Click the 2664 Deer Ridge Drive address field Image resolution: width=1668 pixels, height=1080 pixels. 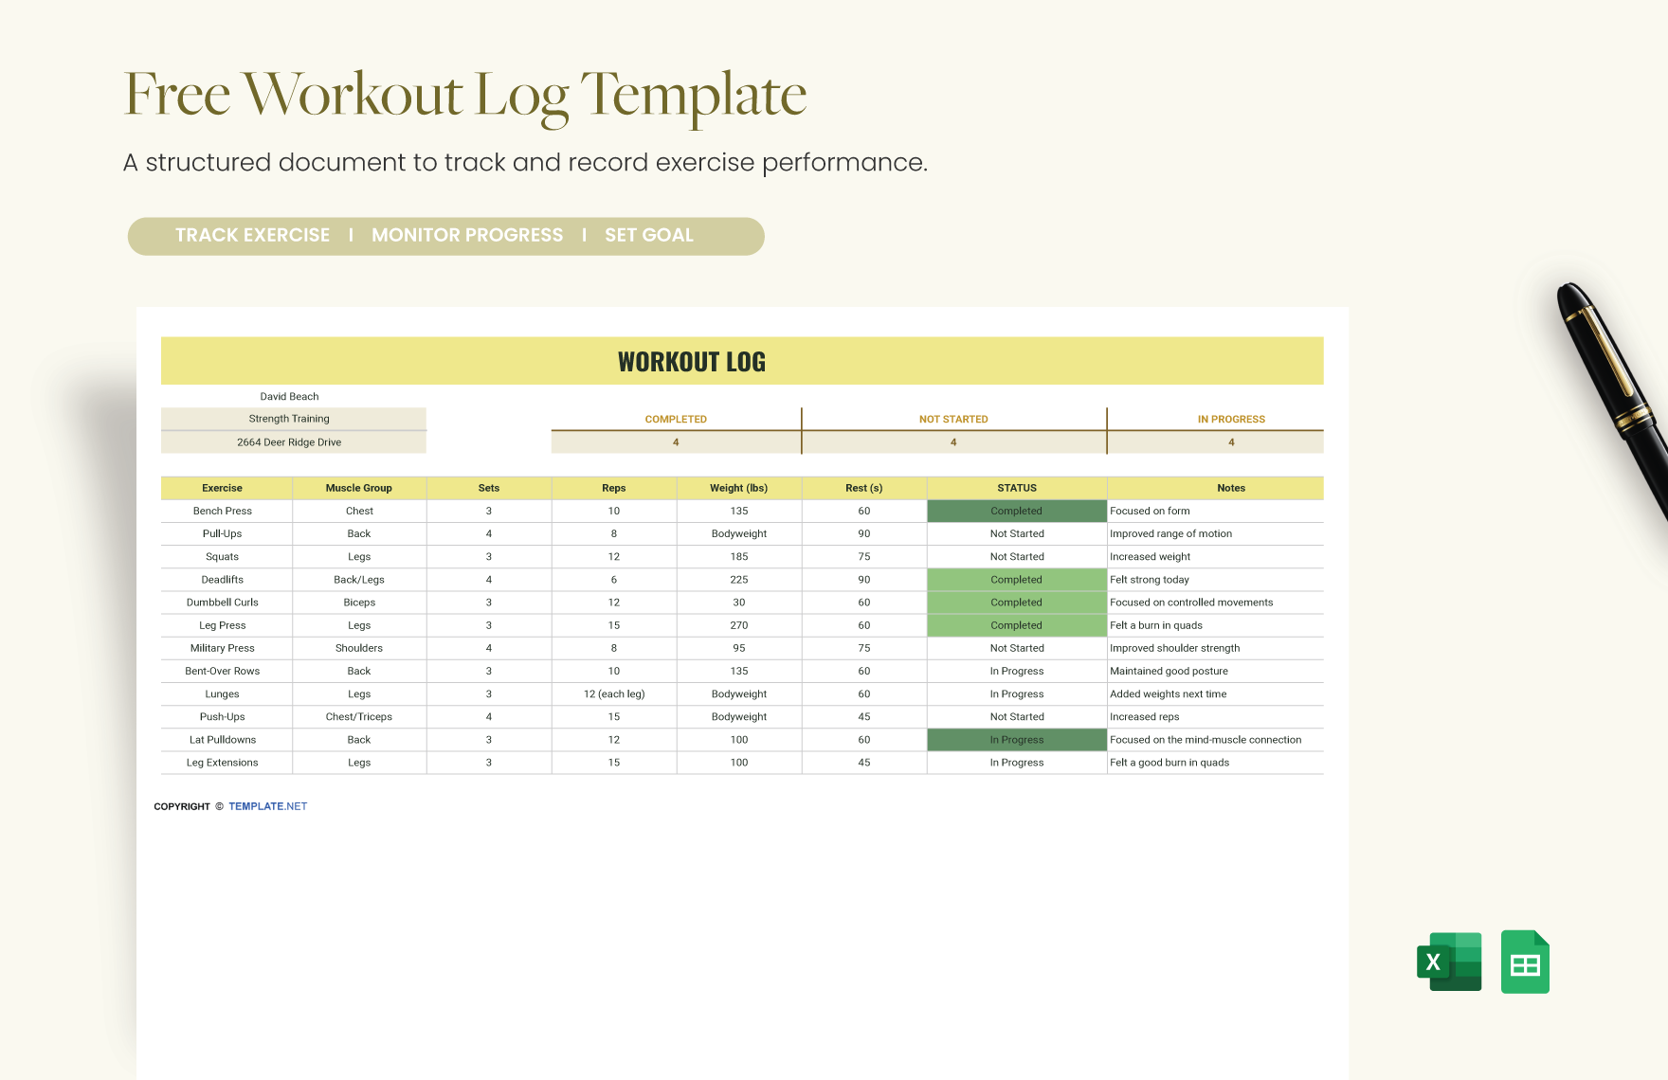coord(290,441)
